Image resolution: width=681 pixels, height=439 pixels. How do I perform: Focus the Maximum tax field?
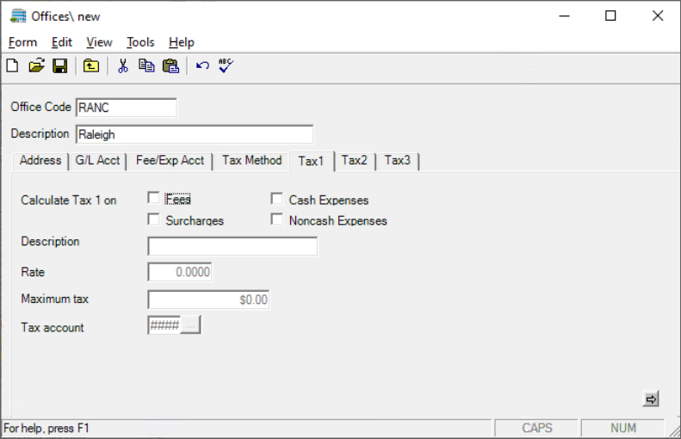208,300
